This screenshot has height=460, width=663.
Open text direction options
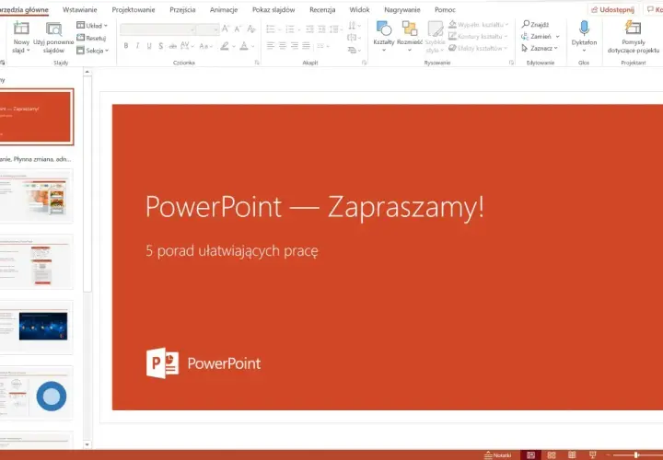tap(354, 26)
